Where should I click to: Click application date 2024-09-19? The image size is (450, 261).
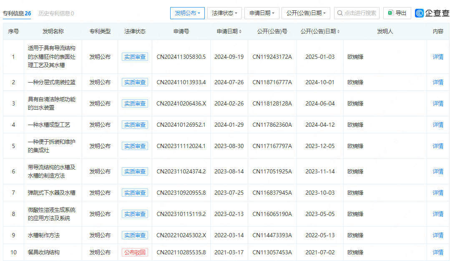[229, 57]
